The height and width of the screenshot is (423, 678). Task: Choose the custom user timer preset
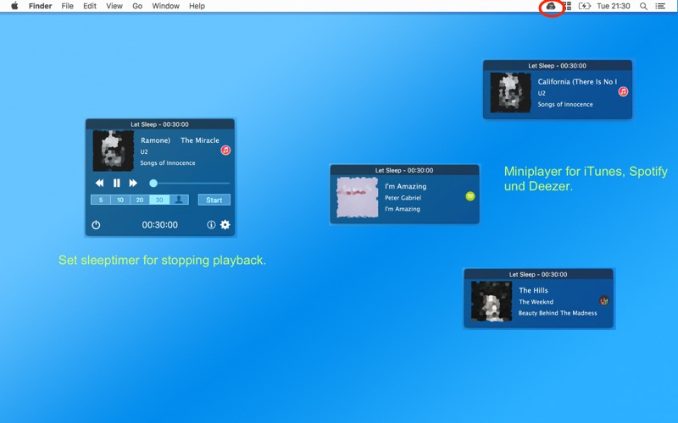point(179,200)
